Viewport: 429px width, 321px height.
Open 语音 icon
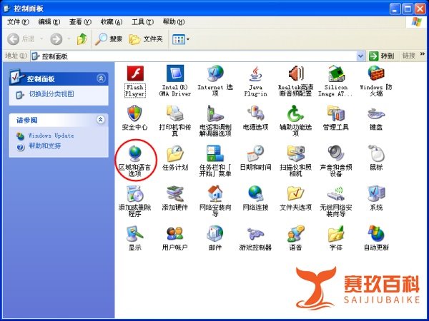[295, 238]
